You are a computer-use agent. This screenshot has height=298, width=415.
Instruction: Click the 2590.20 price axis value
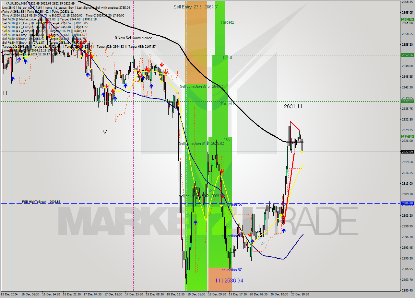pos(407,258)
